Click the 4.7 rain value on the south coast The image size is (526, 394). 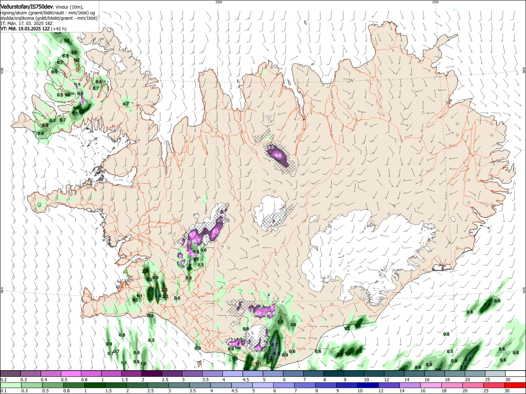click(275, 344)
